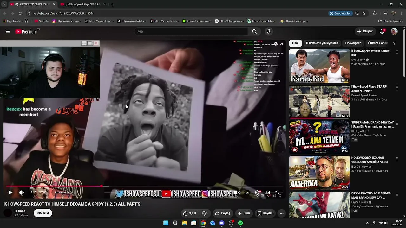406x228 pixels.
Task: Open the YouTube guide hamburger menu
Action: [8, 31]
